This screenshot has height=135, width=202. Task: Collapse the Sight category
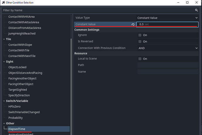pos(4,62)
